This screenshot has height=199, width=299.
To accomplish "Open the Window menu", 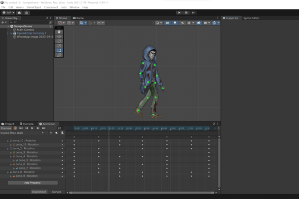I will click(x=75, y=7).
